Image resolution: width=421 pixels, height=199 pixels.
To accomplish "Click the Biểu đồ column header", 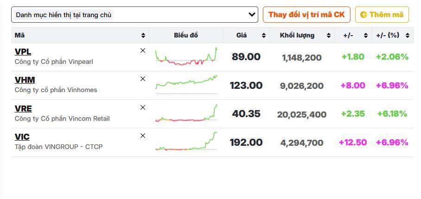I will tap(186, 35).
